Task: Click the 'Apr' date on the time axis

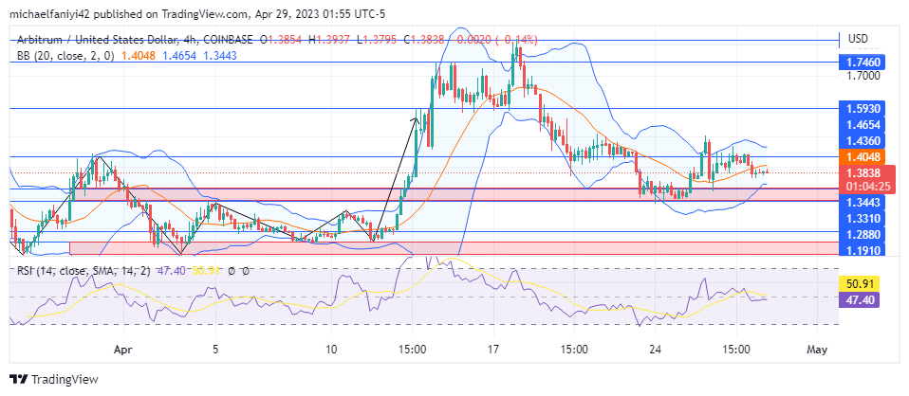Action: coord(124,350)
